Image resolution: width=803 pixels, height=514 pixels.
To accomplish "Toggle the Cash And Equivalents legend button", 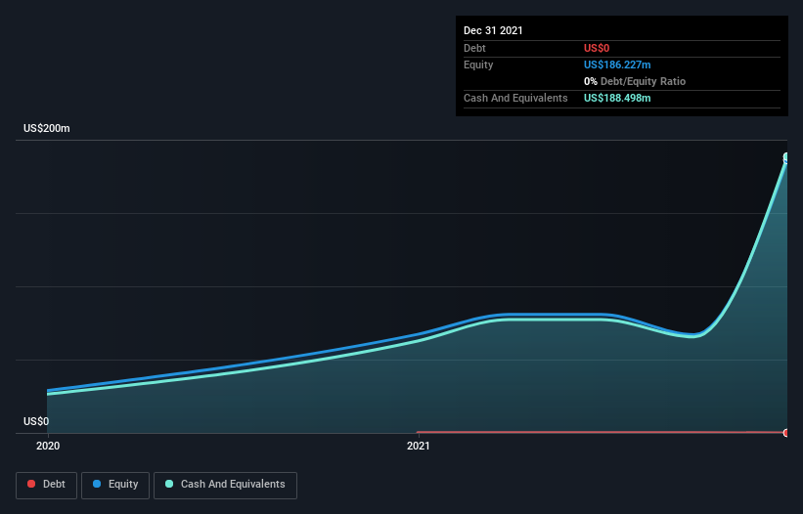I will pos(225,485).
